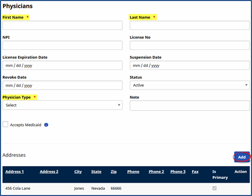
Task: Sort addresses by City column
Action: tap(78, 172)
